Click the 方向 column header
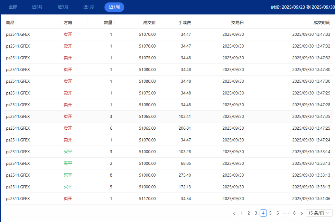335x222 pixels. coord(68,22)
